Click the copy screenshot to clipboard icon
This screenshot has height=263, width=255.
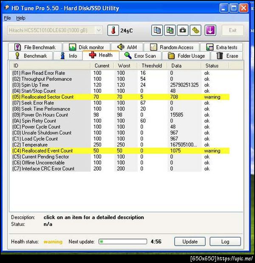[170, 30]
